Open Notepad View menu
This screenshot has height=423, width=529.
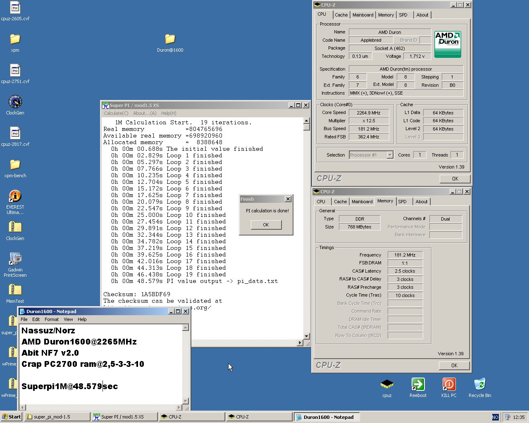68,319
